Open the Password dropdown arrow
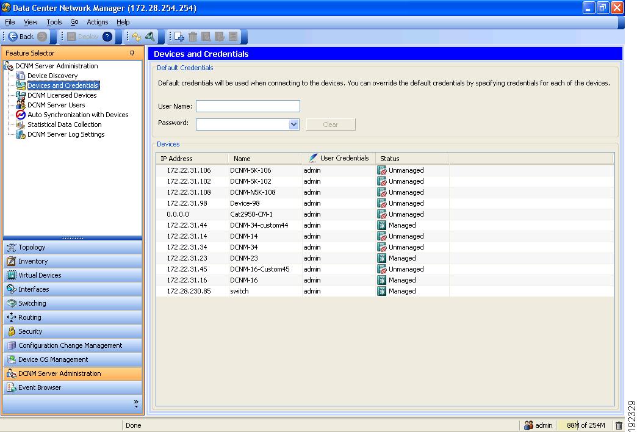 pos(294,124)
